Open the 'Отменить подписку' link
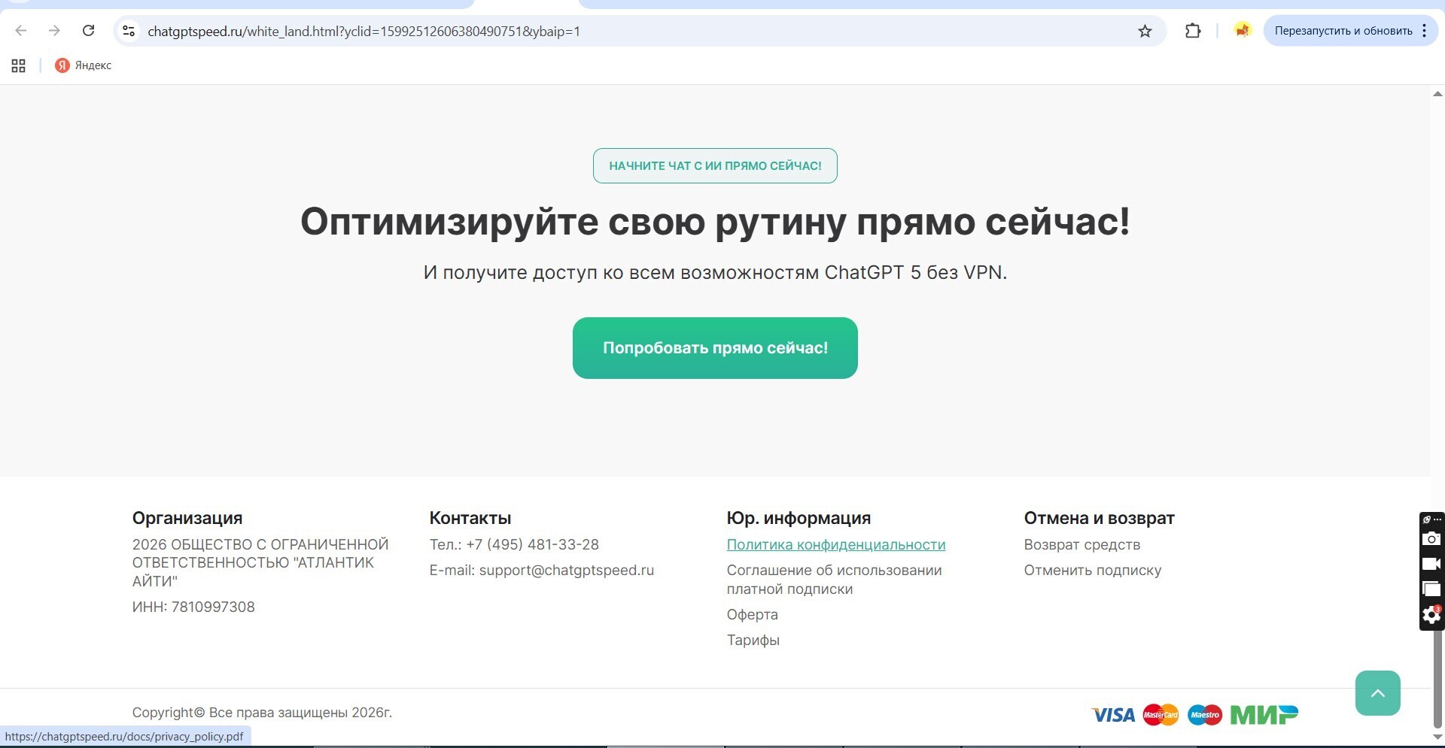The image size is (1445, 748). [1092, 570]
